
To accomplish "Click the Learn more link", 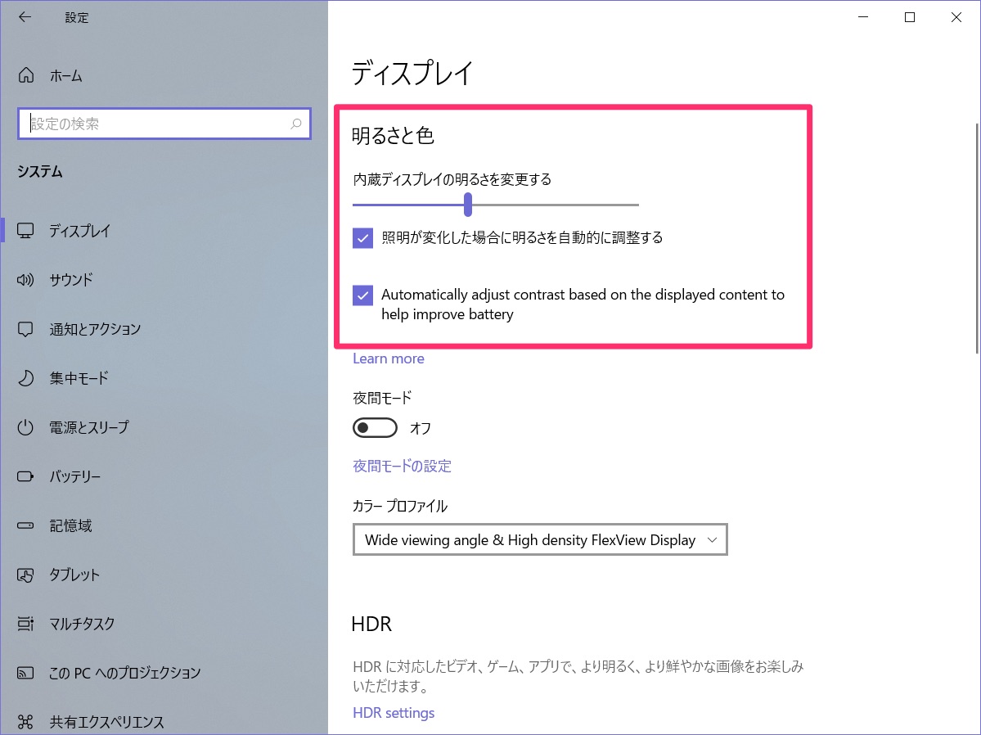I will [x=389, y=358].
